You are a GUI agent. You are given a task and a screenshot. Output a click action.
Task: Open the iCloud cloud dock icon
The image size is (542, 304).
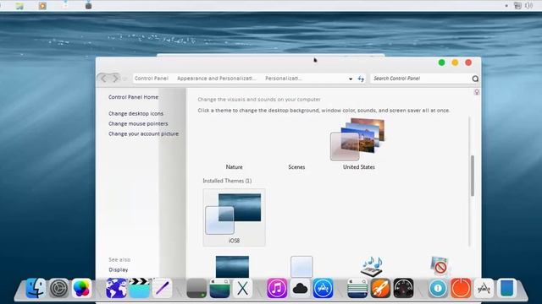point(300,288)
